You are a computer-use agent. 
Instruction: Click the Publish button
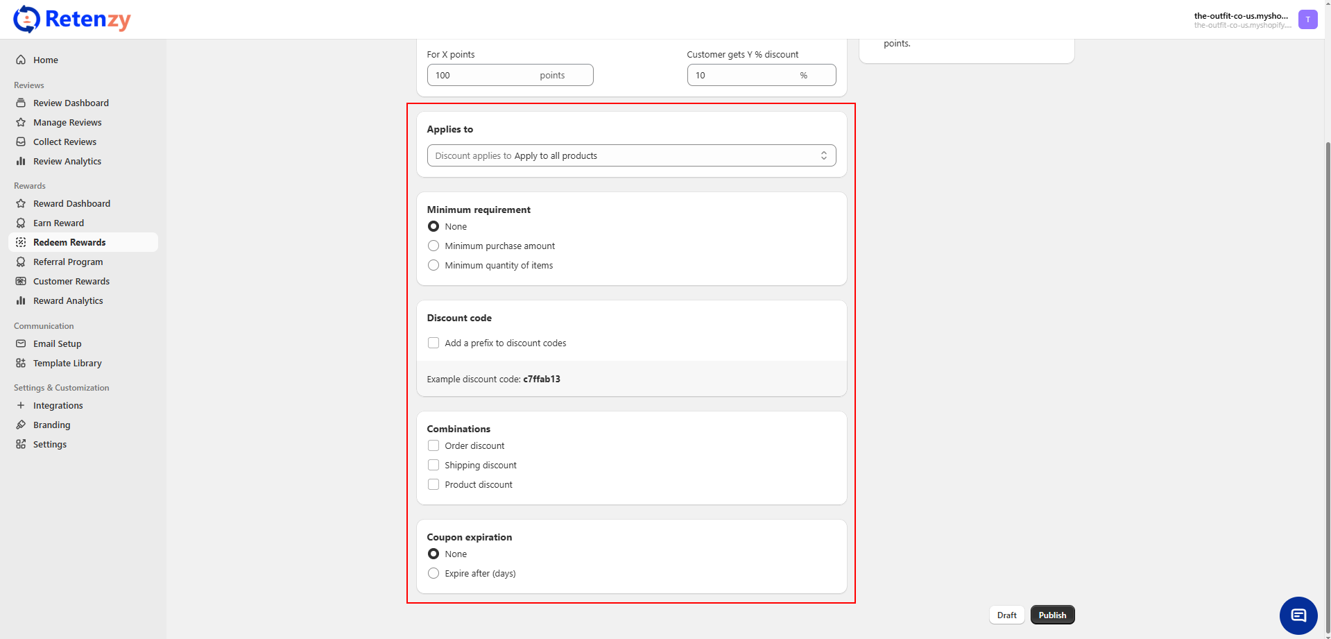click(x=1052, y=615)
